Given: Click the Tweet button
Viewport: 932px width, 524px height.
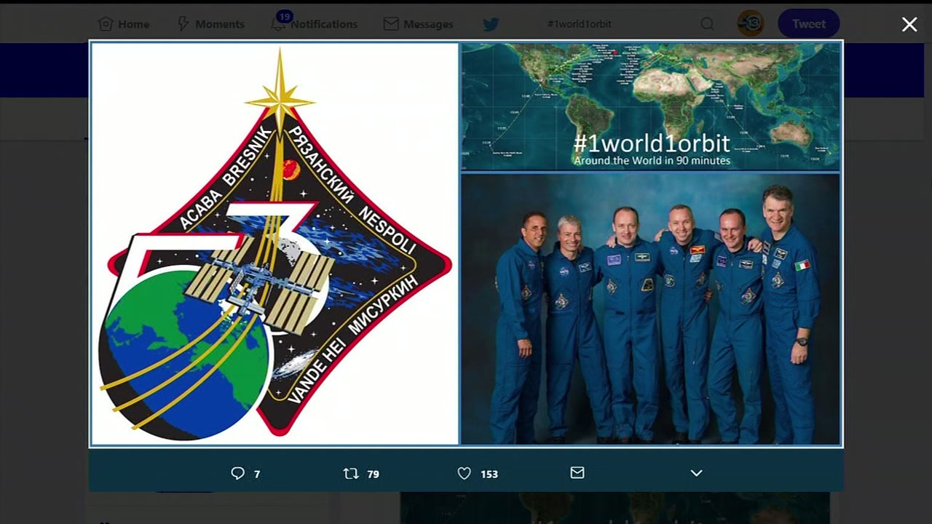Looking at the screenshot, I should pos(809,24).
